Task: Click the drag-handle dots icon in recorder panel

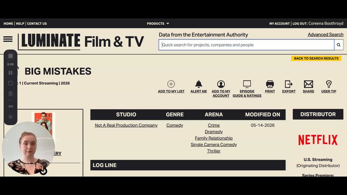Action: (11, 117)
